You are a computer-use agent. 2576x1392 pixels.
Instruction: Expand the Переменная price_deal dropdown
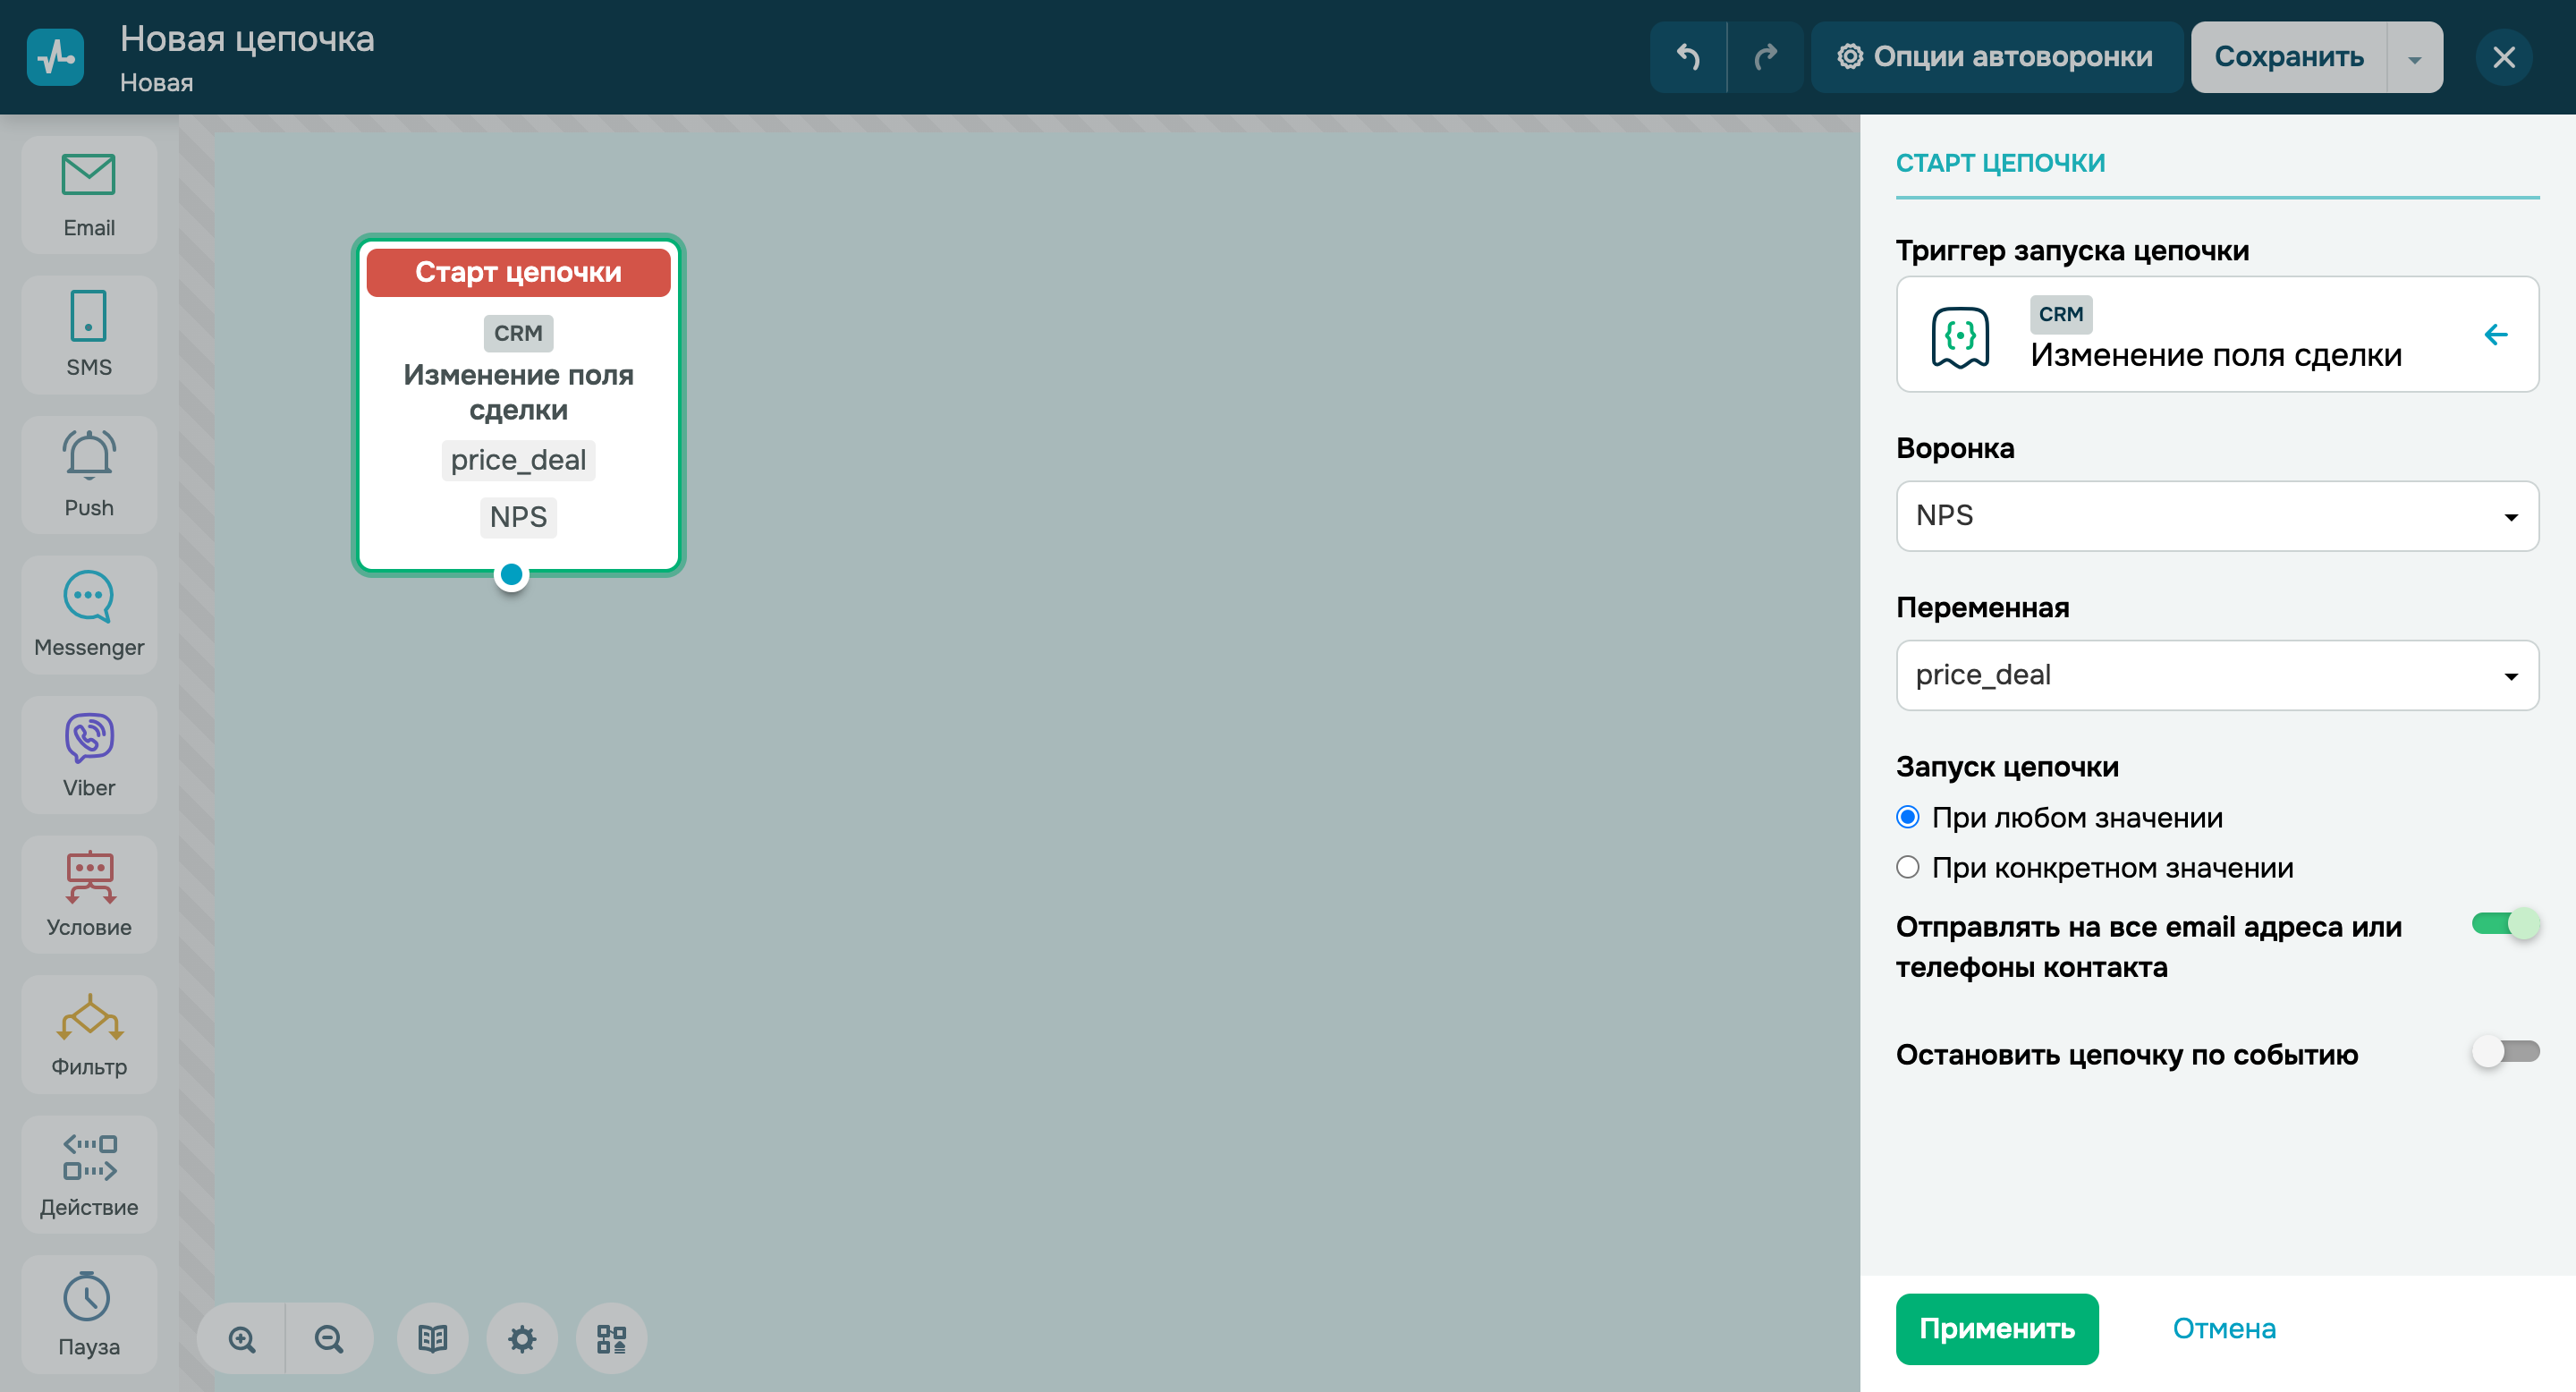(2216, 675)
